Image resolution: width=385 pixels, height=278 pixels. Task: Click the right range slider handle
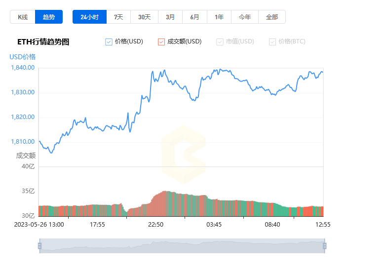tap(325, 246)
